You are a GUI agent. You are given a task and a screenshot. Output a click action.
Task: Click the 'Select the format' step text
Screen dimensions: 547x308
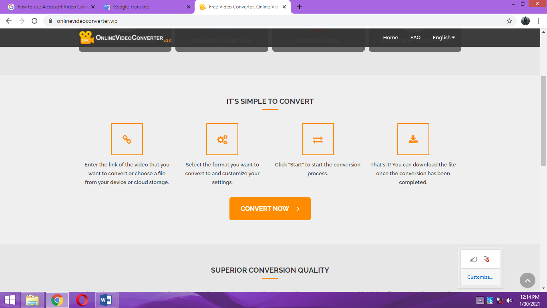click(222, 173)
